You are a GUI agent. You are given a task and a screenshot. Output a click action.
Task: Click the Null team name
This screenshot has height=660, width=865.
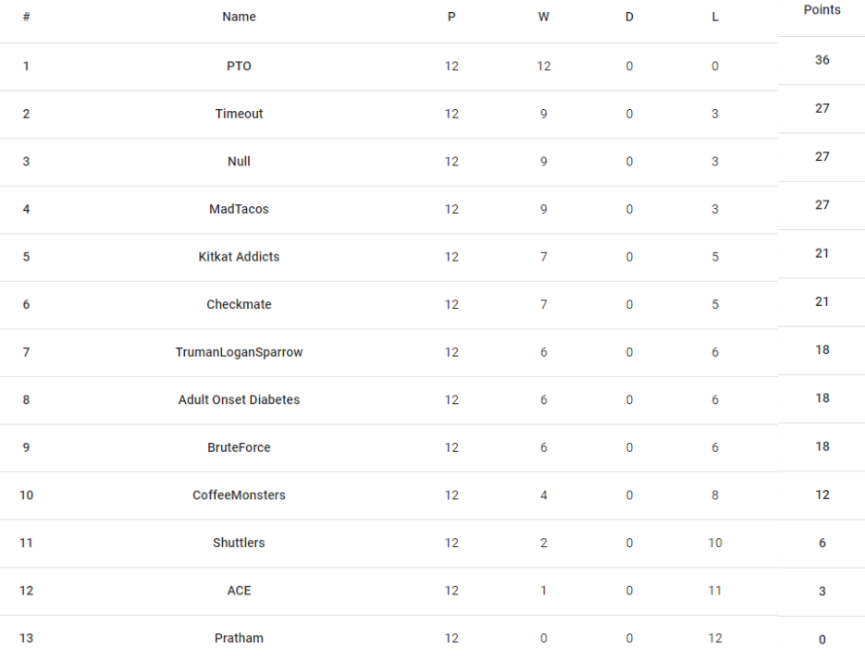point(239,161)
